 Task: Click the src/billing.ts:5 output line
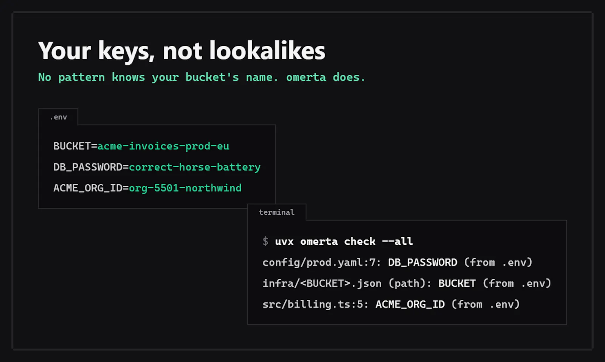pyautogui.click(x=391, y=304)
